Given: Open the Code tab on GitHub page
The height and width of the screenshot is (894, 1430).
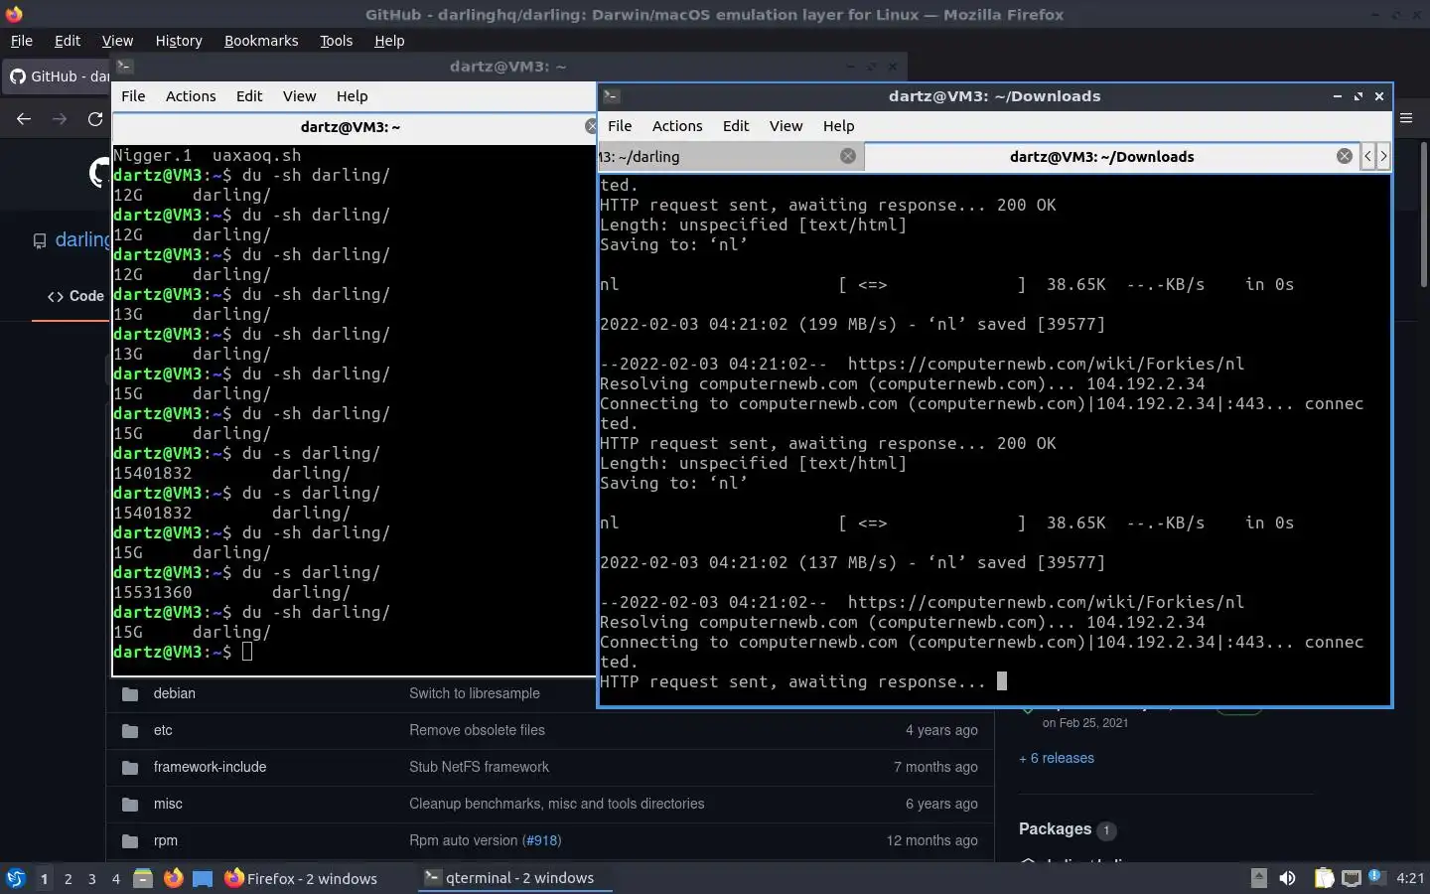Looking at the screenshot, I should [x=75, y=296].
